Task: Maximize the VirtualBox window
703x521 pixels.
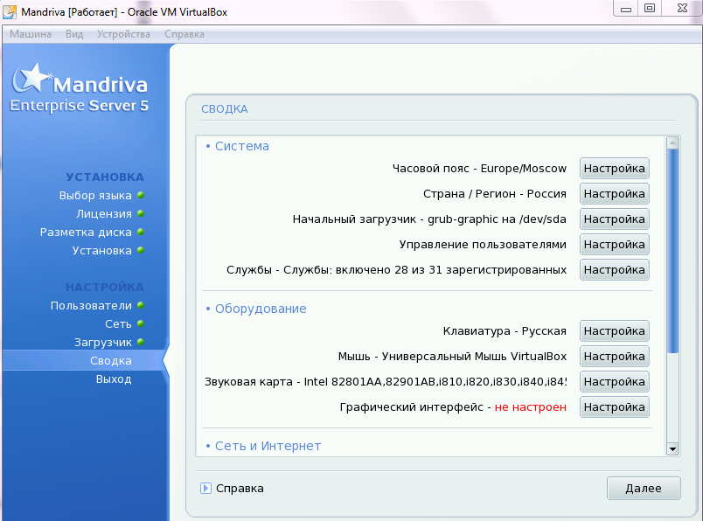Action: coord(650,9)
